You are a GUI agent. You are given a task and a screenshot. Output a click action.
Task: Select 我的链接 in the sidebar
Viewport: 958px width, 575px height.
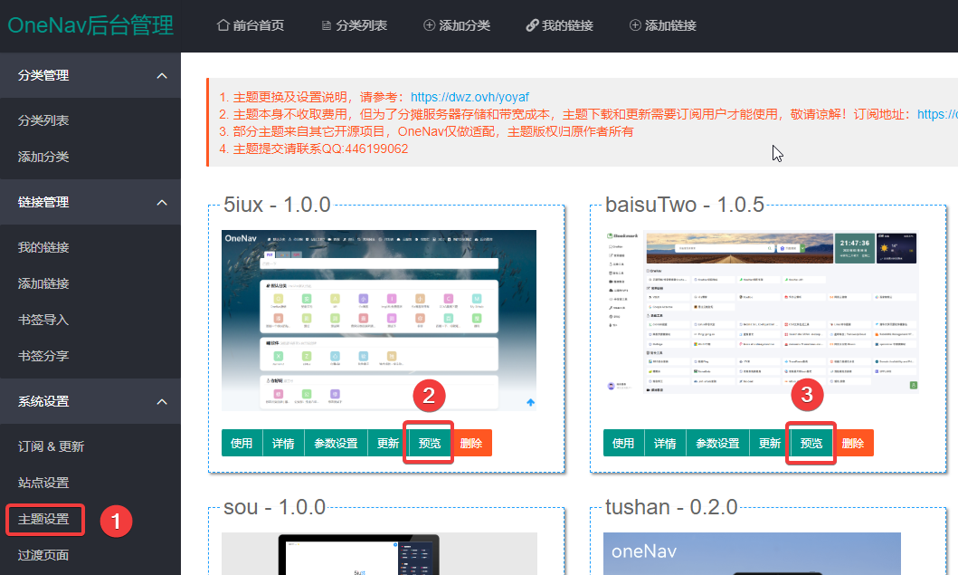pyautogui.click(x=43, y=247)
